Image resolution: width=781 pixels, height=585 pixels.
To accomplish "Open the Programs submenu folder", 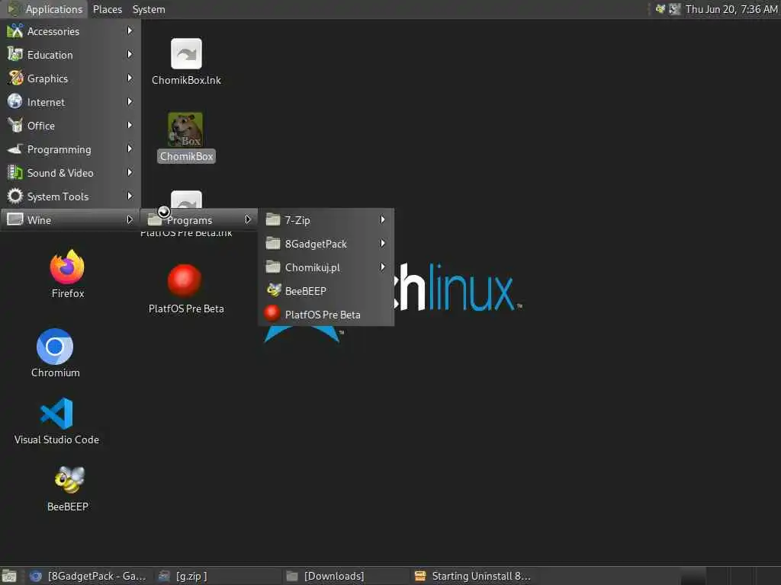I will click(199, 220).
